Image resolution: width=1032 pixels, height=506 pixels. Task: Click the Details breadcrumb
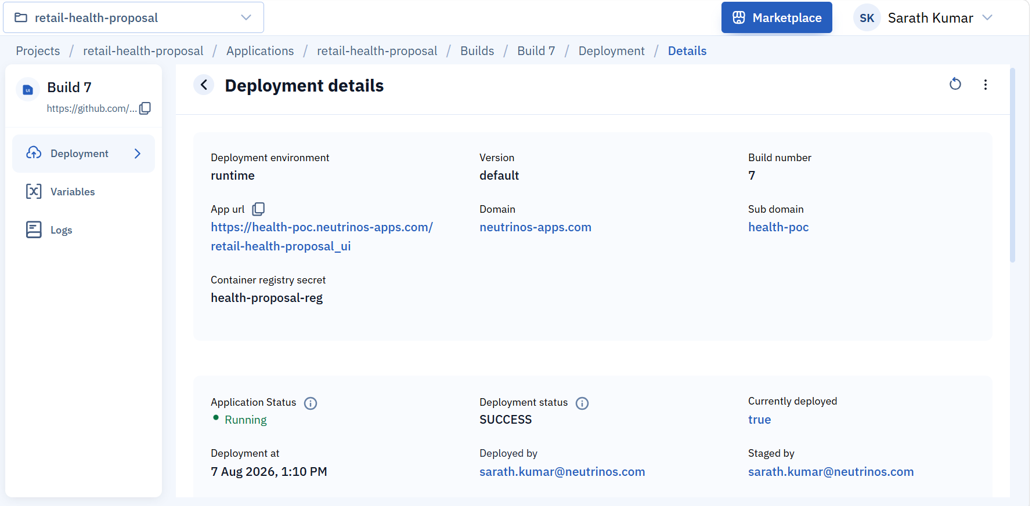click(687, 51)
